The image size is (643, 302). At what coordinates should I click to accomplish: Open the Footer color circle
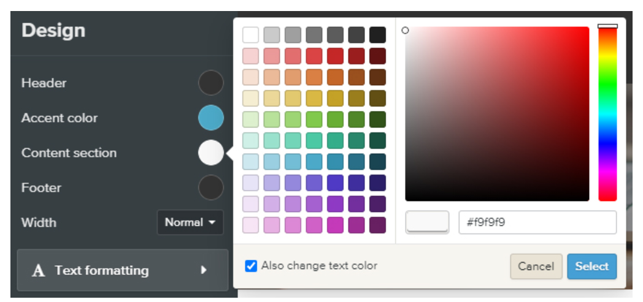pos(211,187)
